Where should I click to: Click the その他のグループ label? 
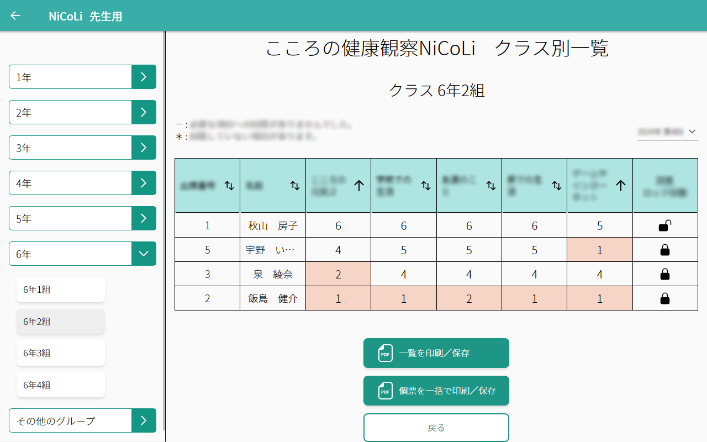pos(56,421)
